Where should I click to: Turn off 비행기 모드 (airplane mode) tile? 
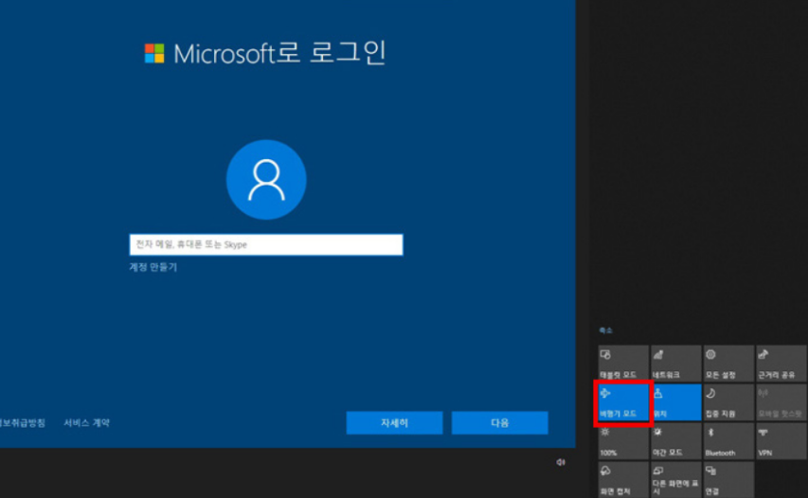623,402
